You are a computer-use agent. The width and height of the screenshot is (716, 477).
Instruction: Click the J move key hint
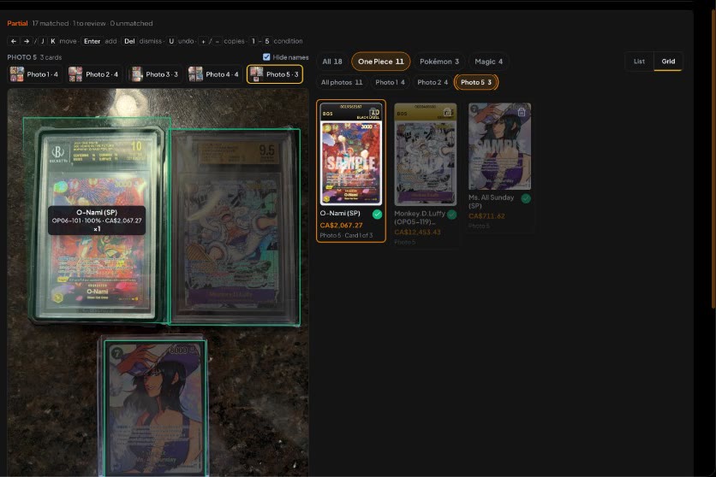click(43, 41)
